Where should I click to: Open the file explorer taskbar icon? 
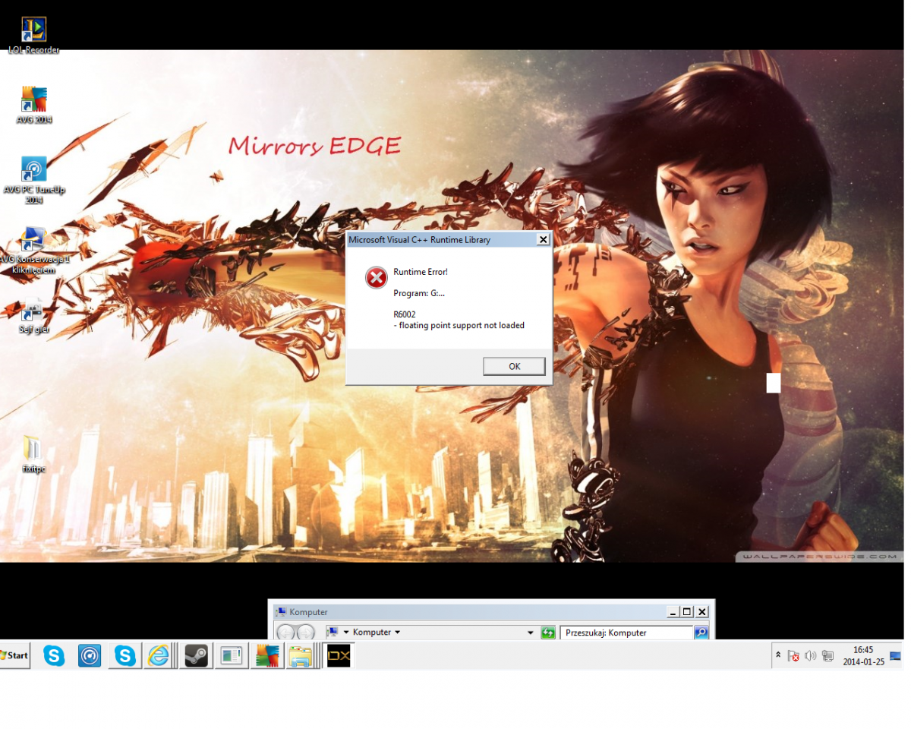point(301,655)
